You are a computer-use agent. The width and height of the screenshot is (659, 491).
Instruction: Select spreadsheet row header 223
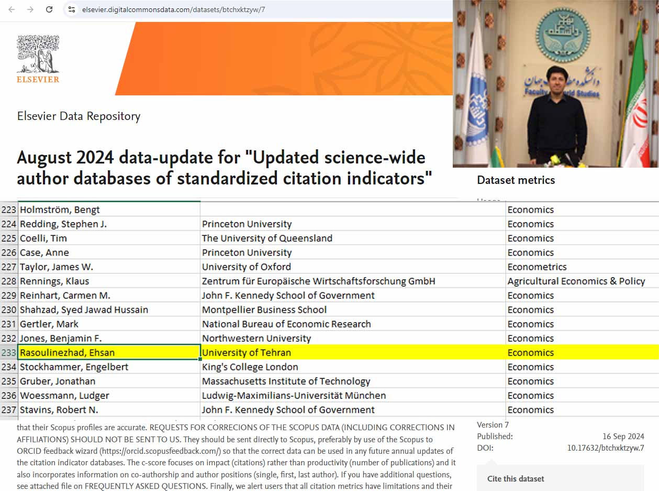pyautogui.click(x=9, y=210)
